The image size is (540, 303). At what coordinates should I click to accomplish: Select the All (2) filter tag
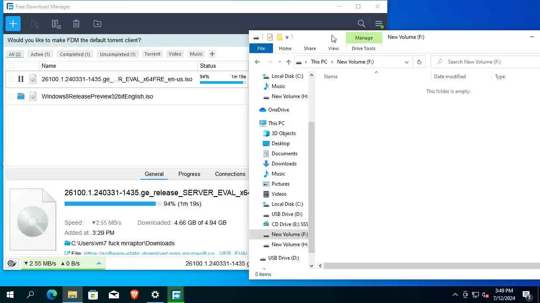tap(15, 54)
